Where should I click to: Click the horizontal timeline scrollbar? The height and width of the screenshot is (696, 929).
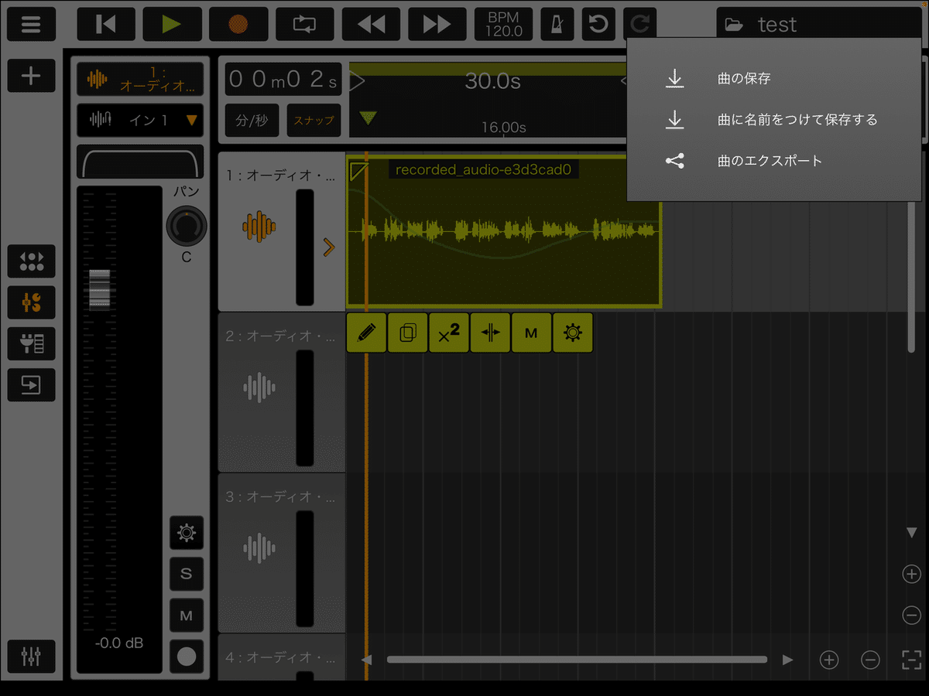(577, 660)
